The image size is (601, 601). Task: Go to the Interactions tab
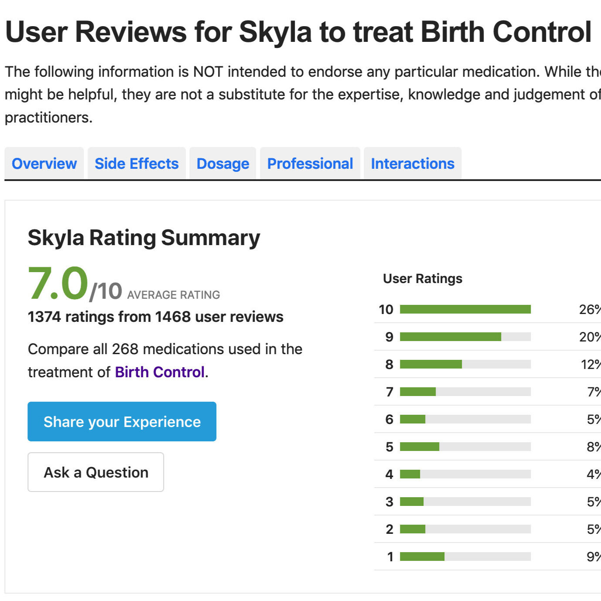pyautogui.click(x=413, y=164)
